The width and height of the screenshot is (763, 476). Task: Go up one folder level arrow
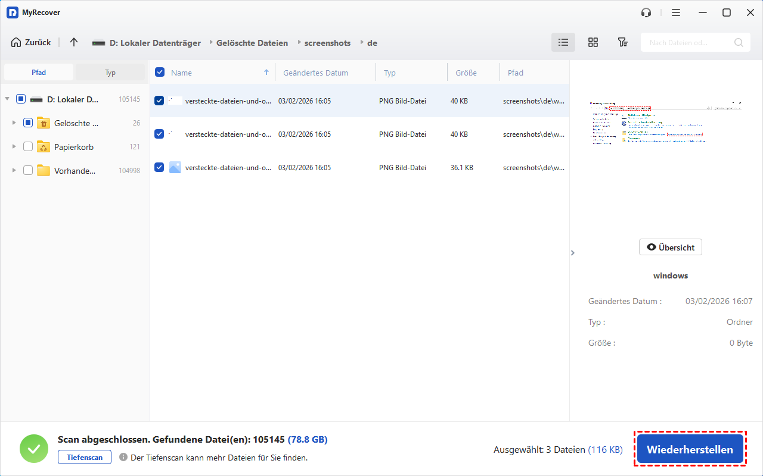[74, 42]
